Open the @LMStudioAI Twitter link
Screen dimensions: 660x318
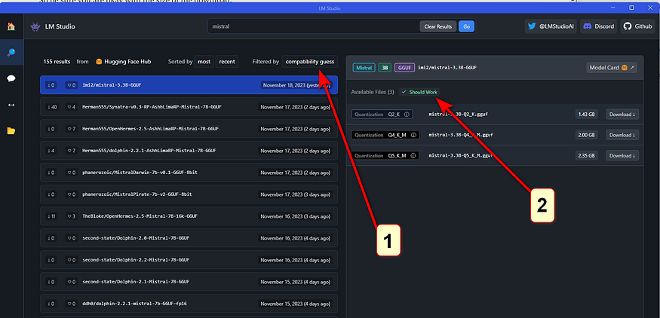pos(551,26)
